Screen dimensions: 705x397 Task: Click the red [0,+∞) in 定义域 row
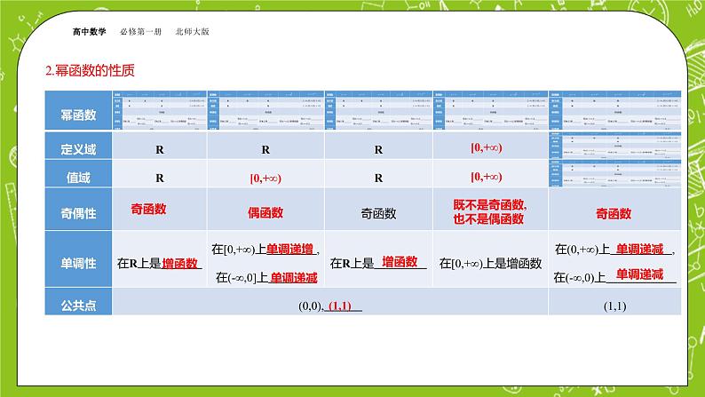pyautogui.click(x=489, y=149)
